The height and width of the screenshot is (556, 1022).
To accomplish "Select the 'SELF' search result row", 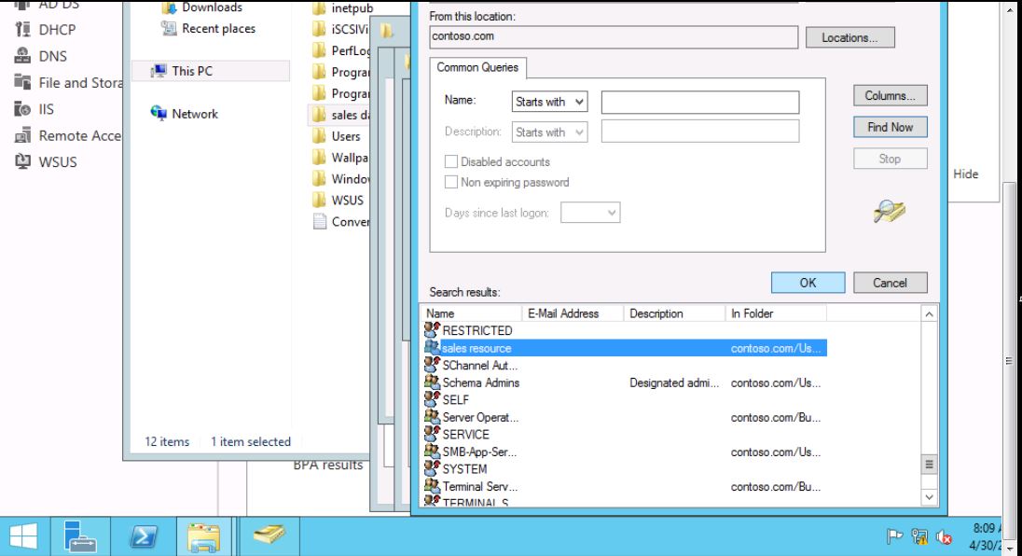I will 626,399.
